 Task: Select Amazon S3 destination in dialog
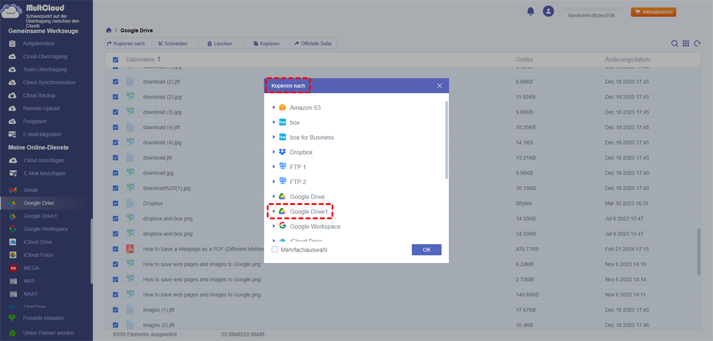coord(305,108)
